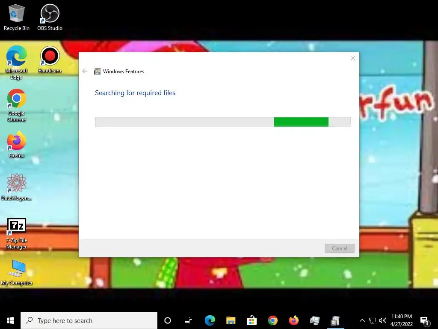
Task: Open Task View on the taskbar
Action: click(x=188, y=320)
